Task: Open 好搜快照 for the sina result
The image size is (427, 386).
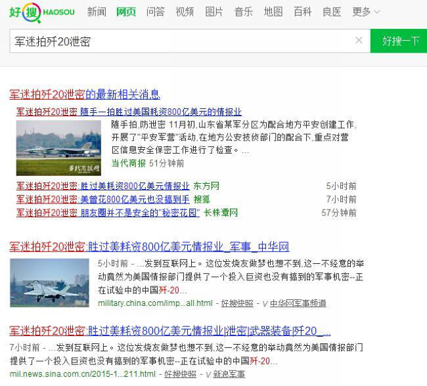Action: [x=180, y=374]
